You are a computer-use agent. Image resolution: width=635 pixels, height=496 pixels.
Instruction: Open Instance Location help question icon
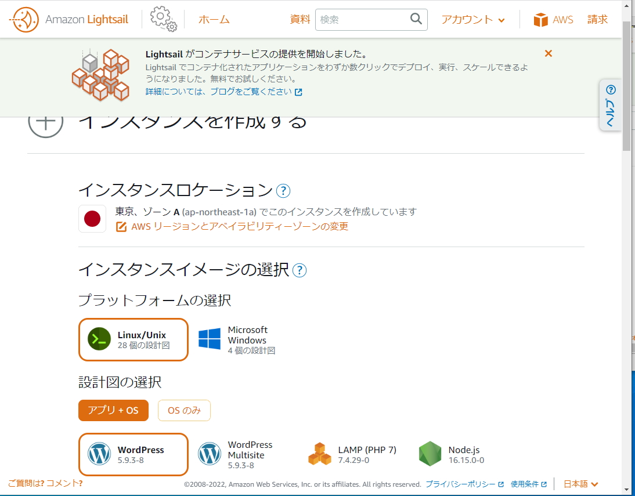[283, 191]
